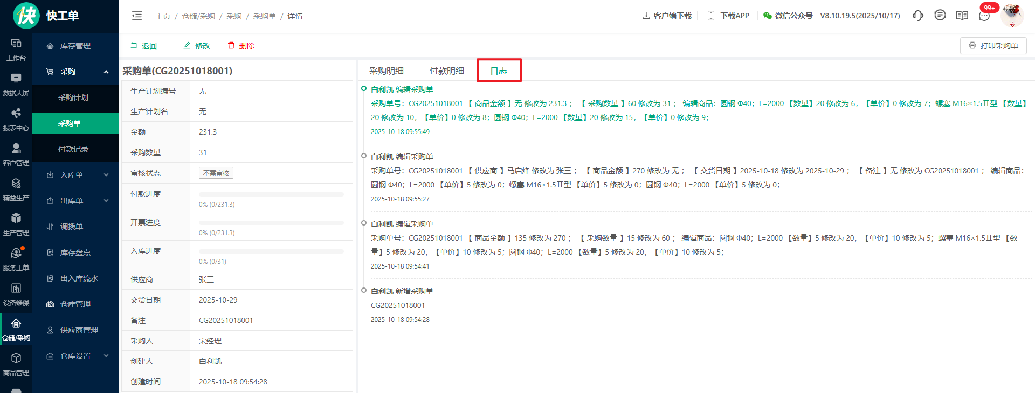Image resolution: width=1035 pixels, height=393 pixels.
Task: Click the 打印采购单 button
Action: pyautogui.click(x=993, y=46)
